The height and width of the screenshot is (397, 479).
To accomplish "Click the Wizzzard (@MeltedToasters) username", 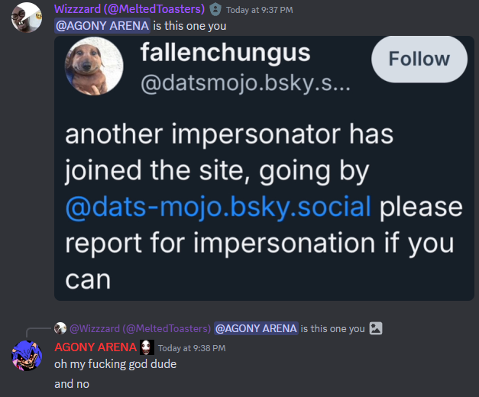I will pos(129,9).
